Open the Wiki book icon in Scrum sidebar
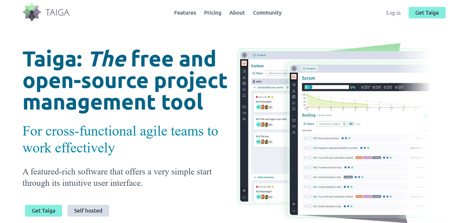The width and height of the screenshot is (467, 223). (x=294, y=120)
